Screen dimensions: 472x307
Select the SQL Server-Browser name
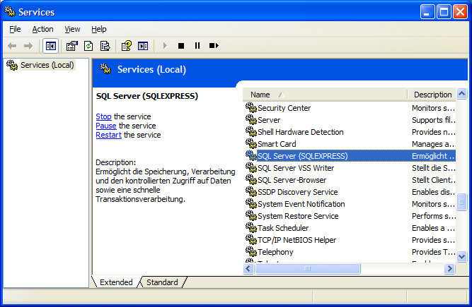click(292, 180)
